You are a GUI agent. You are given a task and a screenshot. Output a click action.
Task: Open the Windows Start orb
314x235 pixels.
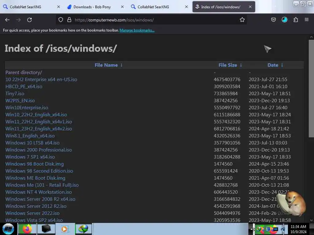[8, 229]
